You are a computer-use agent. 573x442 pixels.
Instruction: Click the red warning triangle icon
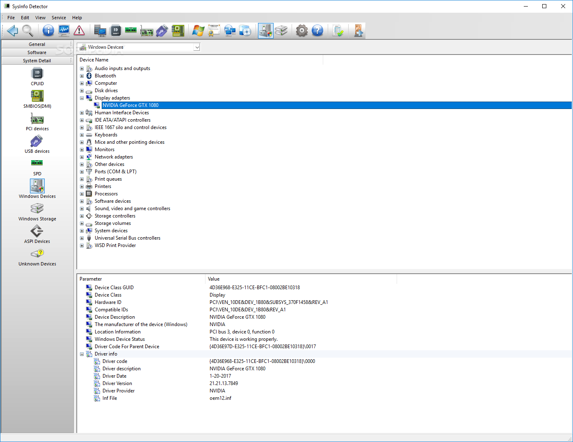click(x=79, y=30)
